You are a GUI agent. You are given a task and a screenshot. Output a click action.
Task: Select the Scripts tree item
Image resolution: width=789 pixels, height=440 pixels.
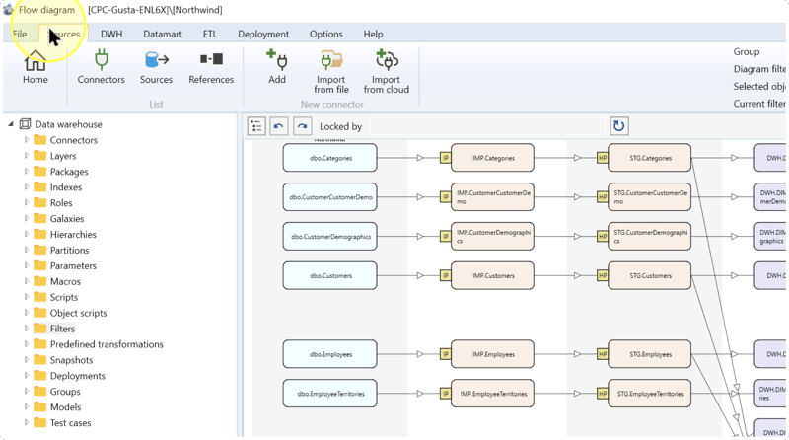click(64, 297)
